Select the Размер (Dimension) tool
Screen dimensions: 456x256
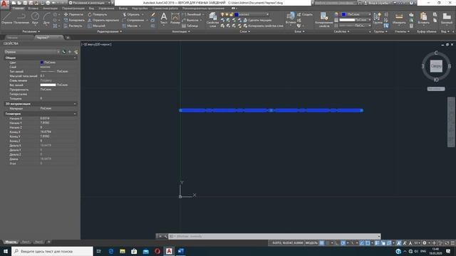coord(175,18)
